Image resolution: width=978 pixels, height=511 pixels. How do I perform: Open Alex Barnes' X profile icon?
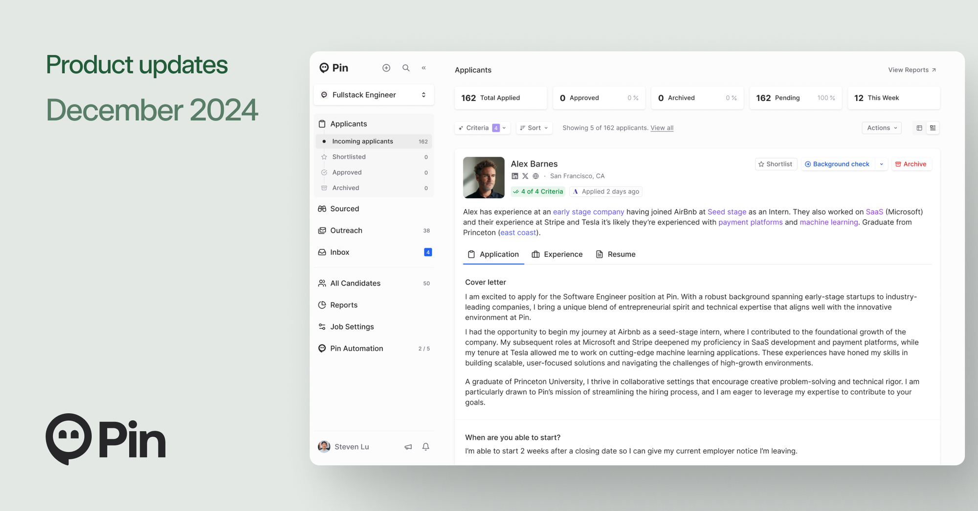[x=525, y=176]
